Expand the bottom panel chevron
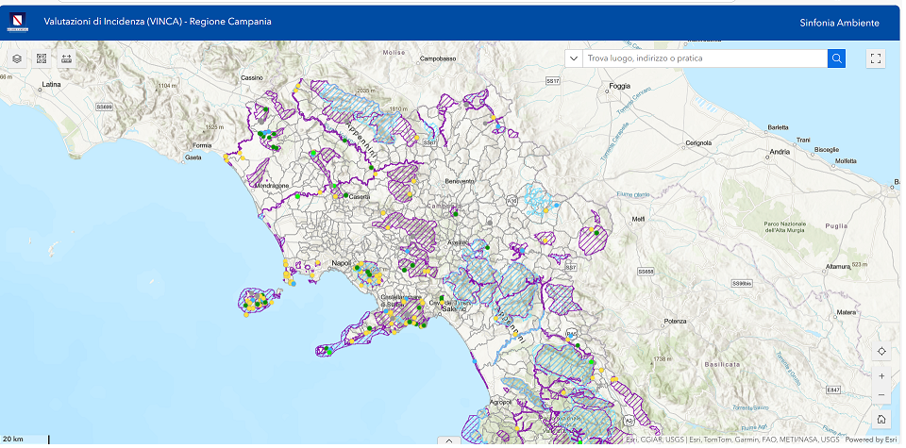The height and width of the screenshot is (448, 906). [x=450, y=440]
